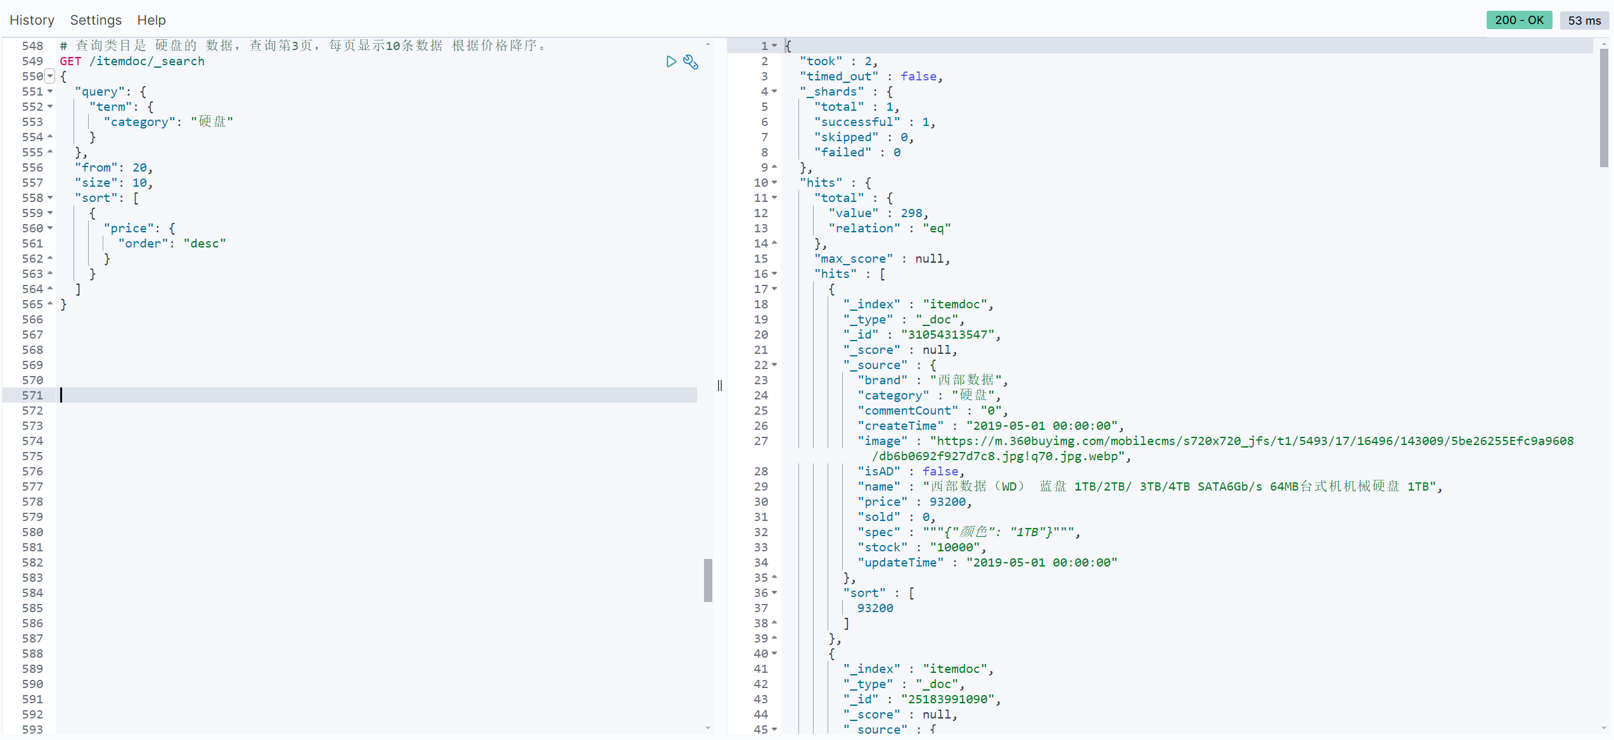Viewport: 1614px width, 740px height.
Task: Open the Help menu
Action: [151, 20]
